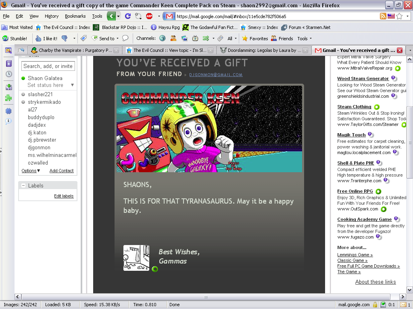This screenshot has width=413, height=309.
Task: Click the horizontal scrollbar right arrow
Action: 402,297
